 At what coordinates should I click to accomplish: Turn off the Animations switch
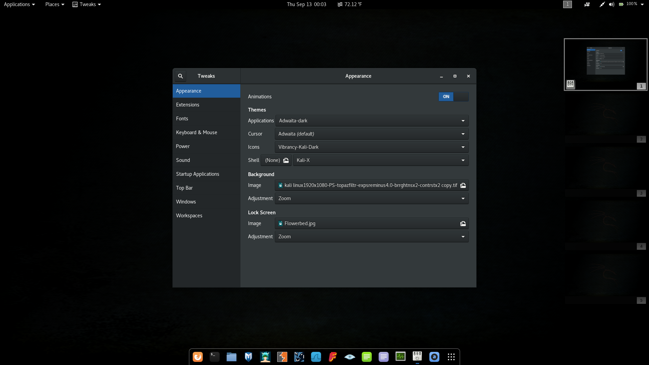[453, 97]
